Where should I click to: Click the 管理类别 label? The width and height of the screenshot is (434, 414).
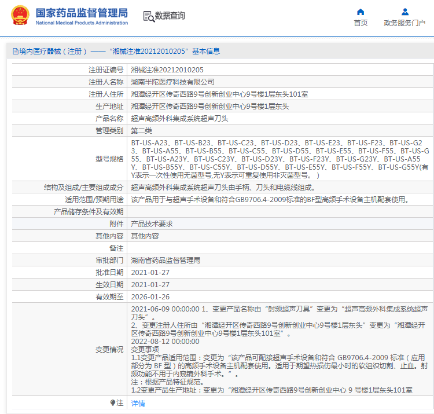[109, 131]
